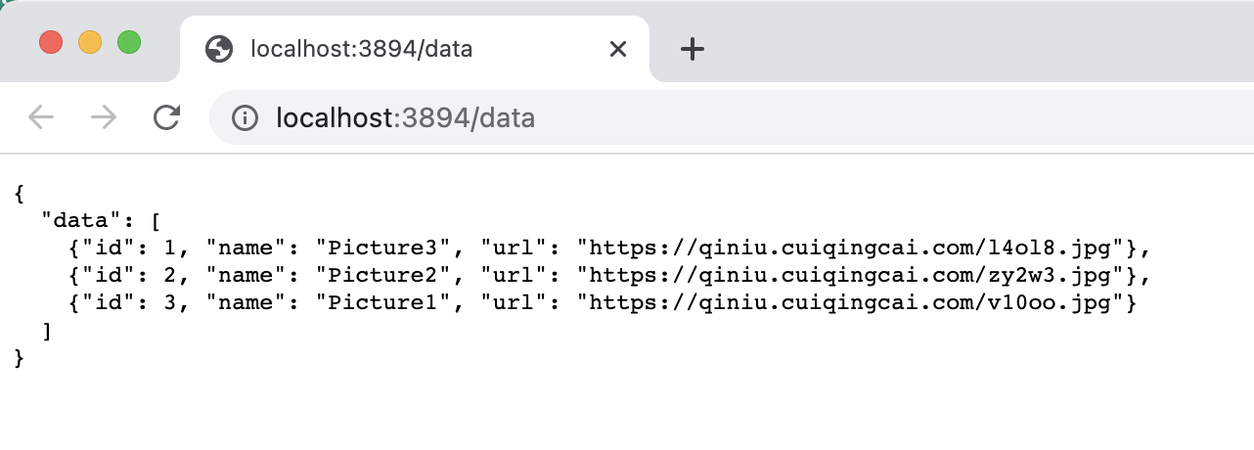This screenshot has width=1254, height=450.
Task: Focus the address bar showing localhost:3894/data
Action: pyautogui.click(x=685, y=118)
